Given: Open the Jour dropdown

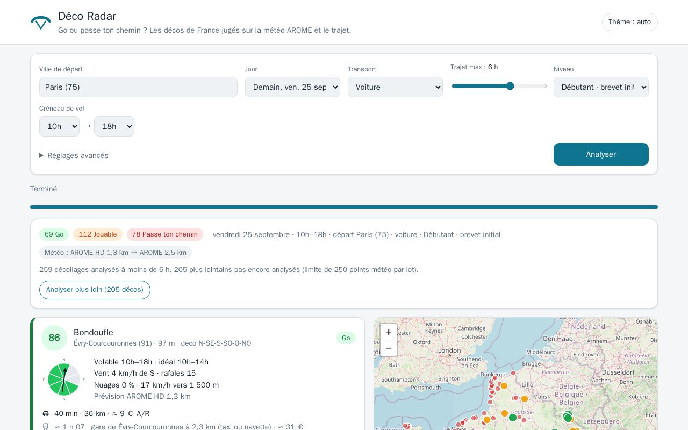Looking at the screenshot, I should click(292, 87).
